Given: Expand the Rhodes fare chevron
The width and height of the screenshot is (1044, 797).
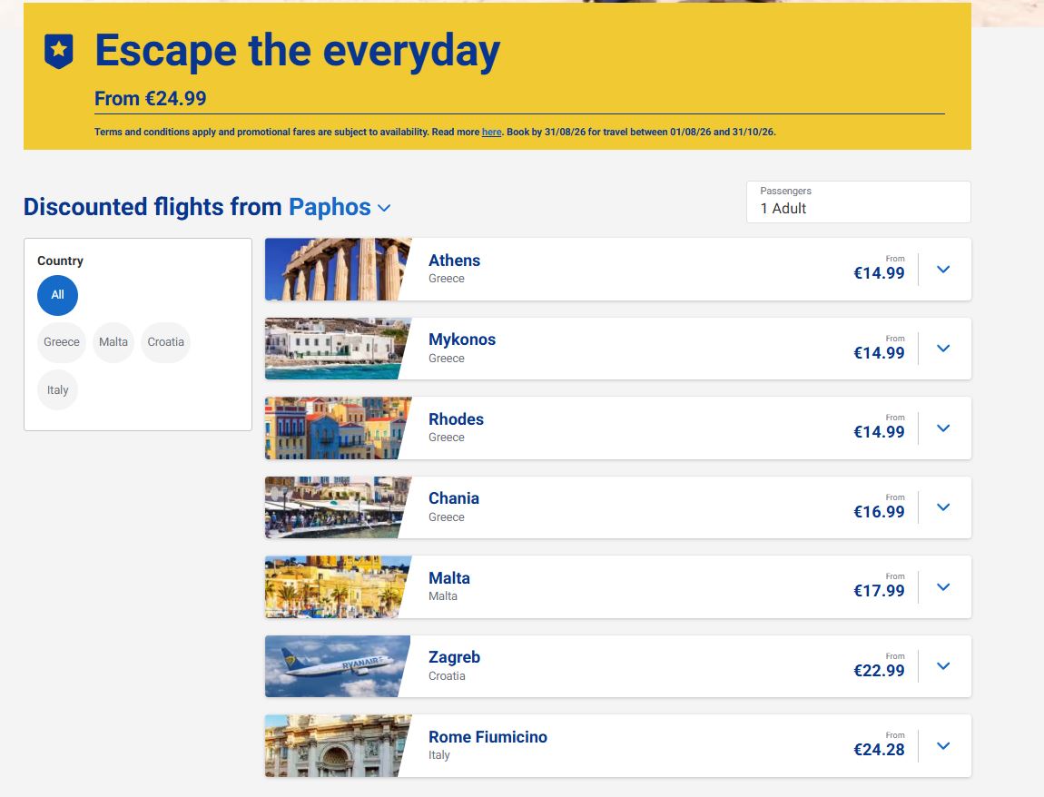Looking at the screenshot, I should click(943, 428).
